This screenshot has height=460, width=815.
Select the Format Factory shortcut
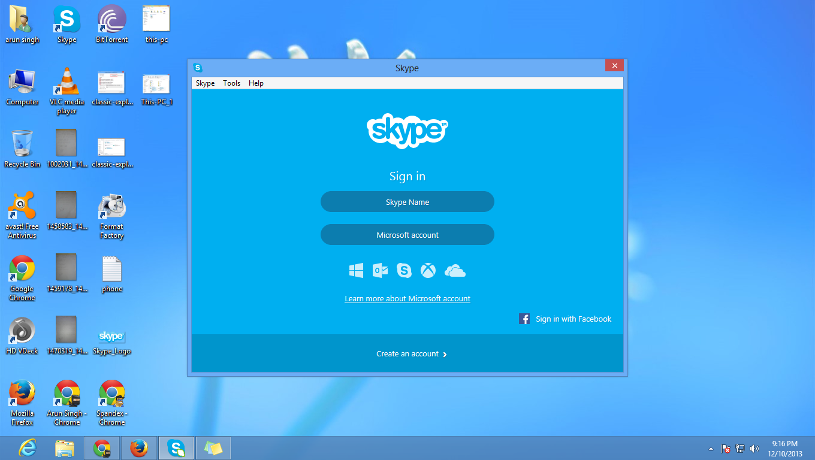coord(111,216)
